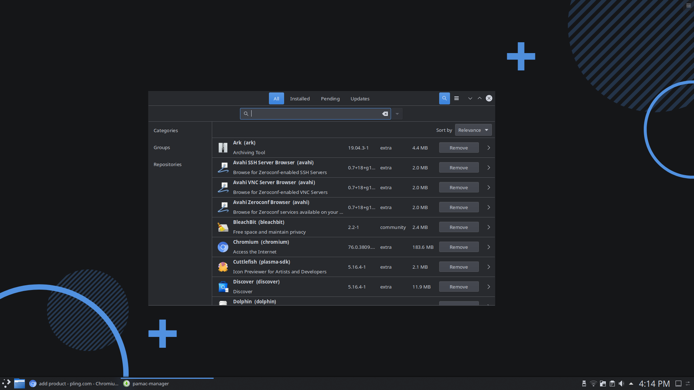
Task: Open the search history dropdown arrow
Action: (x=397, y=114)
